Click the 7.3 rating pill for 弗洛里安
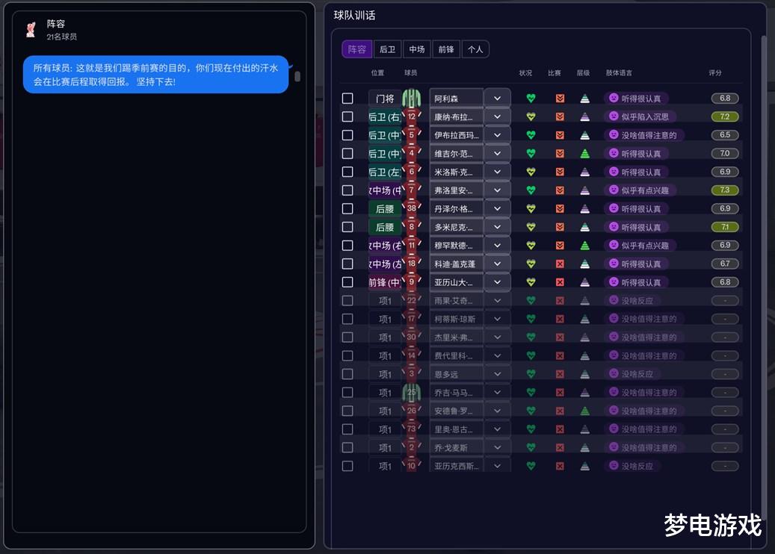The width and height of the screenshot is (775, 554). click(725, 190)
